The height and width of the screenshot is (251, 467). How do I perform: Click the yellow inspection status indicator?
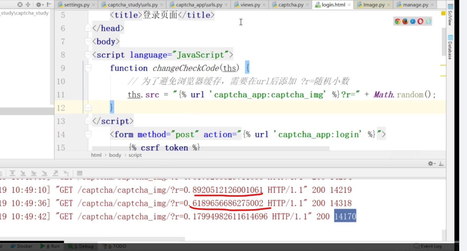coord(443,13)
